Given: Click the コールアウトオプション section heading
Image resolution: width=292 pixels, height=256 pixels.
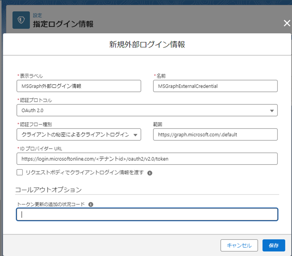Looking at the screenshot, I should [x=48, y=190].
